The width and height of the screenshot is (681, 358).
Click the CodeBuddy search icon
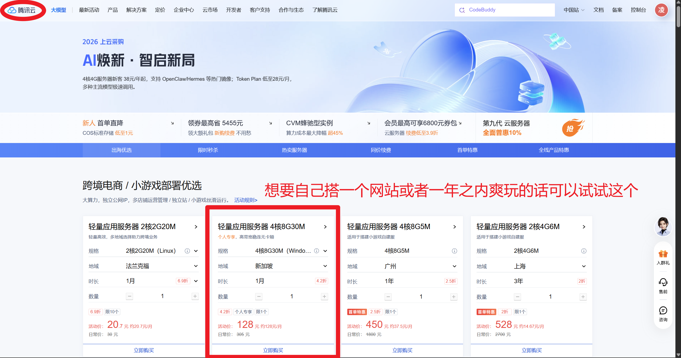click(462, 10)
